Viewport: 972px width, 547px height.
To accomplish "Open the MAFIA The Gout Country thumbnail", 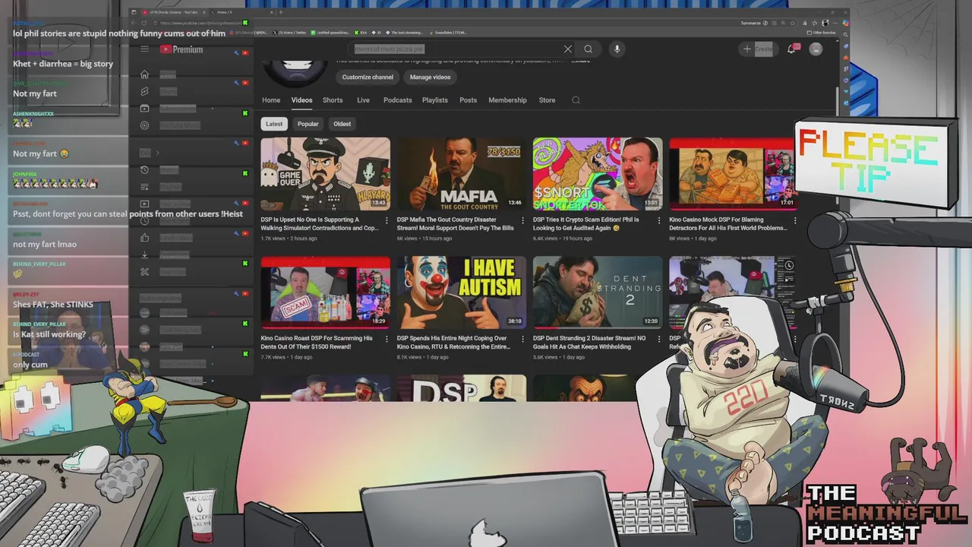I will click(x=462, y=174).
